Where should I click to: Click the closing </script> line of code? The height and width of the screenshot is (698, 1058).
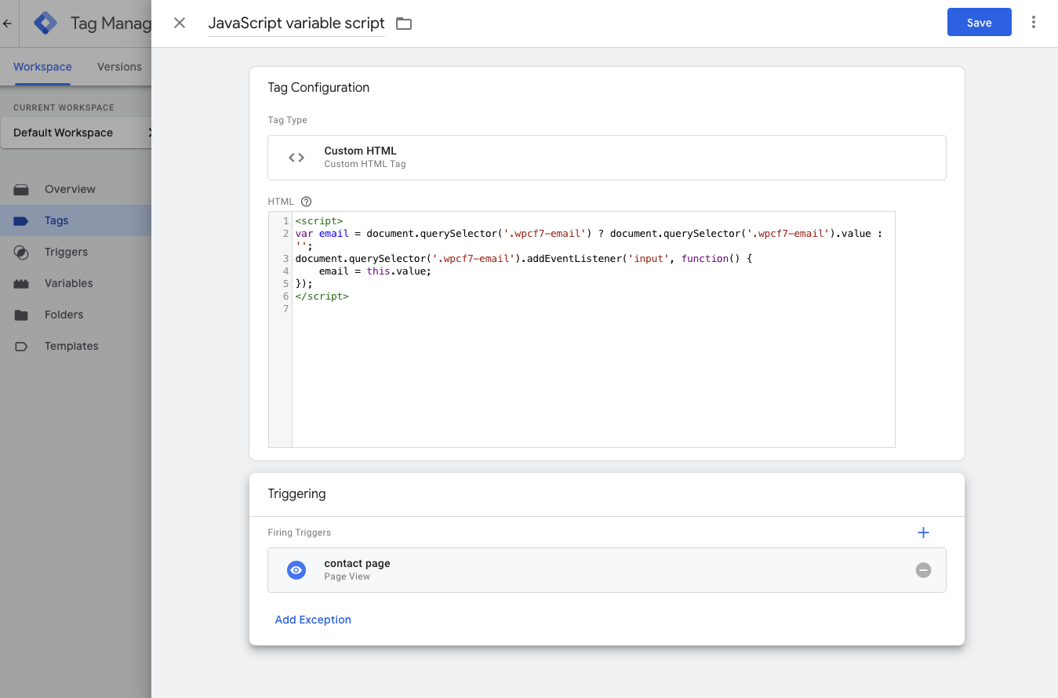tap(322, 296)
